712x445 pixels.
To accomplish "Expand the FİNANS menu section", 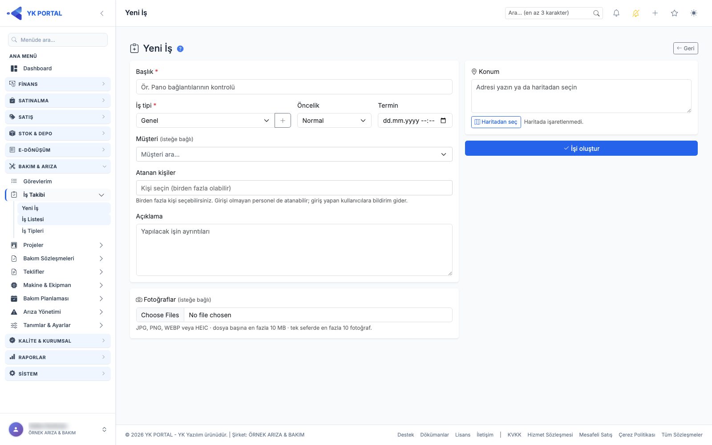I will (58, 84).
